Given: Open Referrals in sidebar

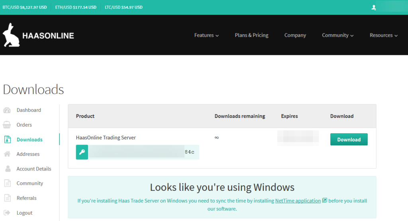Looking at the screenshot, I should pos(27,198).
